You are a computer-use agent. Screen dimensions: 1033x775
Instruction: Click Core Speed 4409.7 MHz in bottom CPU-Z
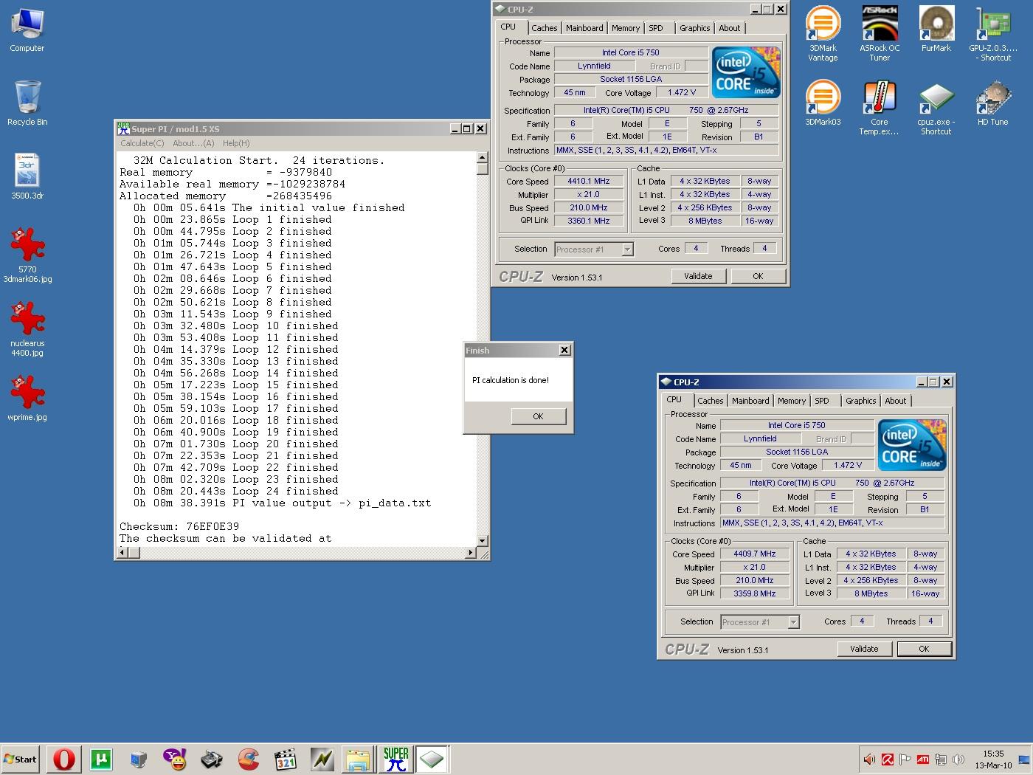pyautogui.click(x=755, y=554)
